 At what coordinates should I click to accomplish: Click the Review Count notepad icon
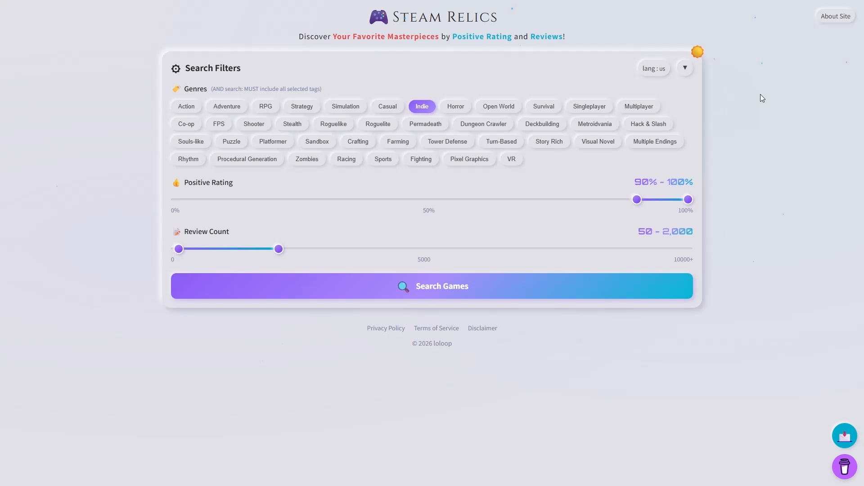[x=176, y=232]
